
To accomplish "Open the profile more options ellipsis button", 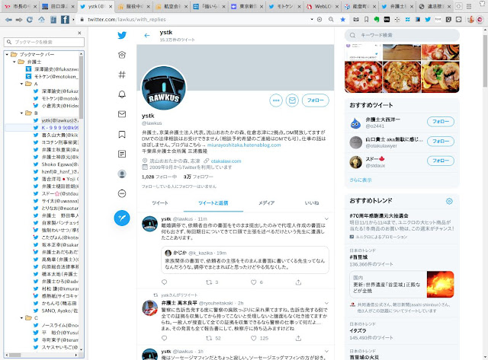I will tap(276, 100).
